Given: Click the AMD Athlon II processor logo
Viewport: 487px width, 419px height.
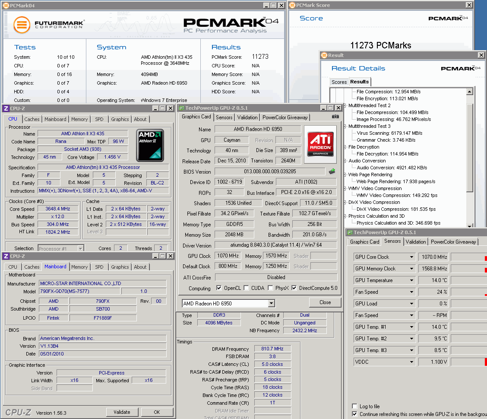Looking at the screenshot, I should [x=150, y=145].
